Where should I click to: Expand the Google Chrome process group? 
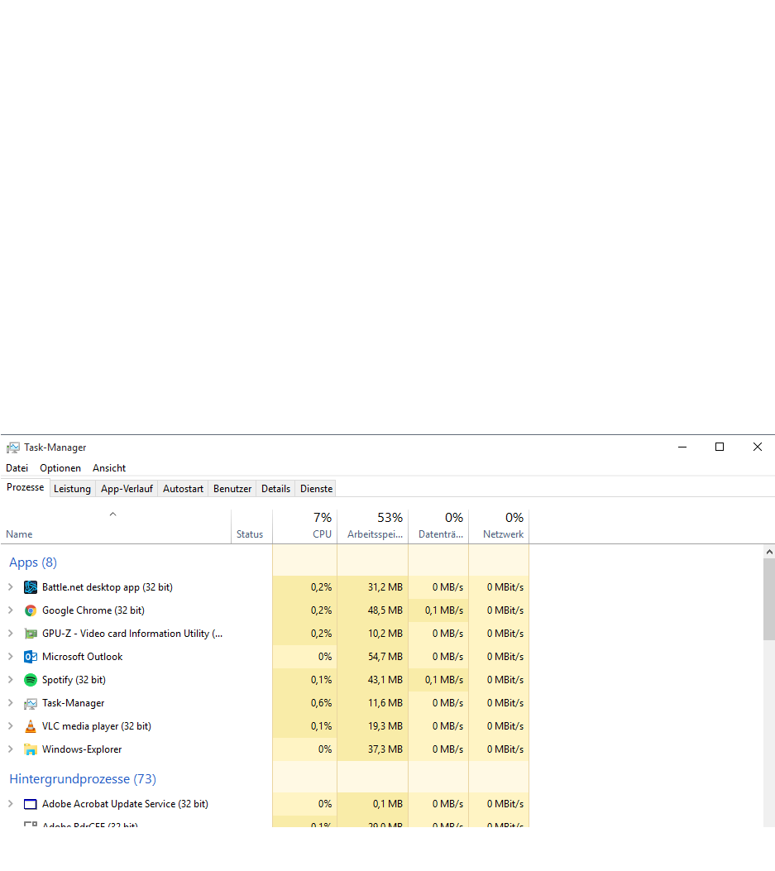10,610
